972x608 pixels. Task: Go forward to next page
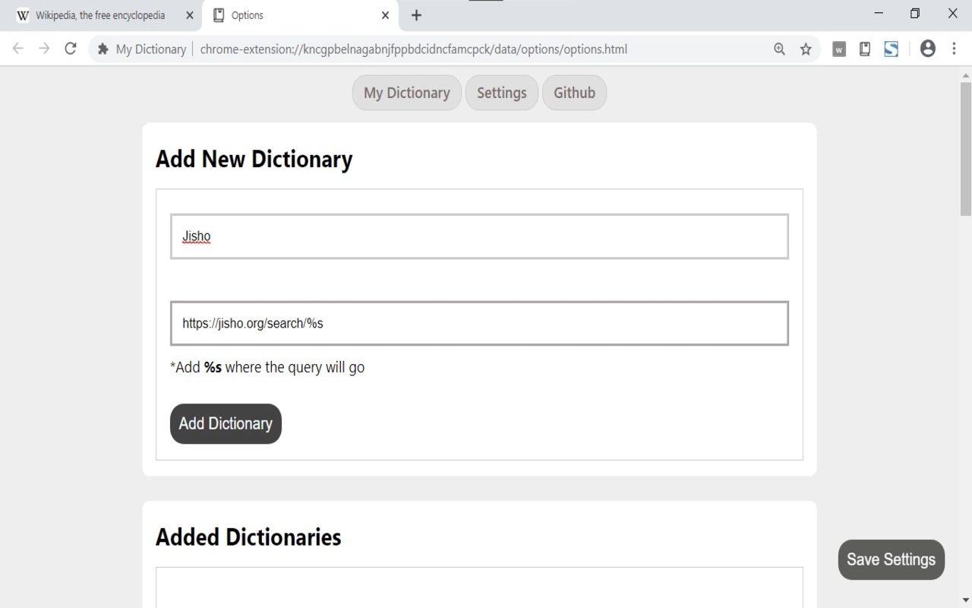pyautogui.click(x=44, y=49)
